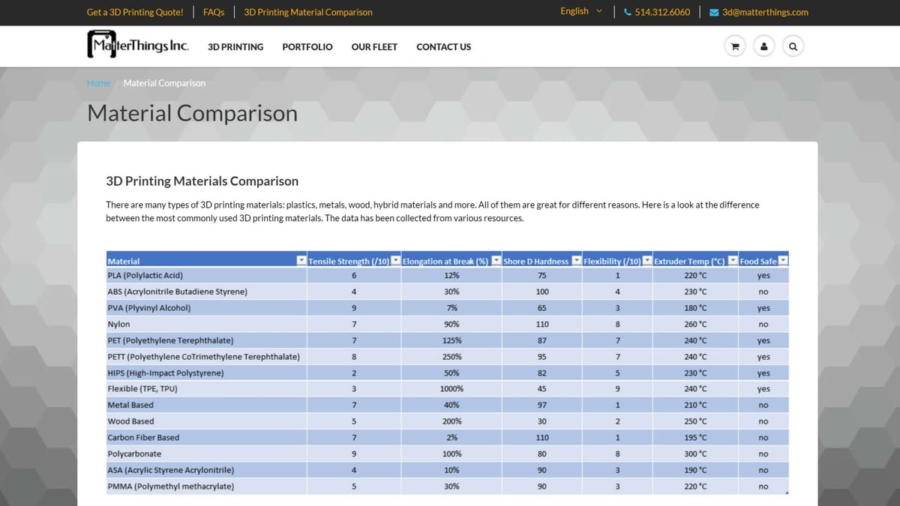Click the 200% elongation value

point(451,421)
